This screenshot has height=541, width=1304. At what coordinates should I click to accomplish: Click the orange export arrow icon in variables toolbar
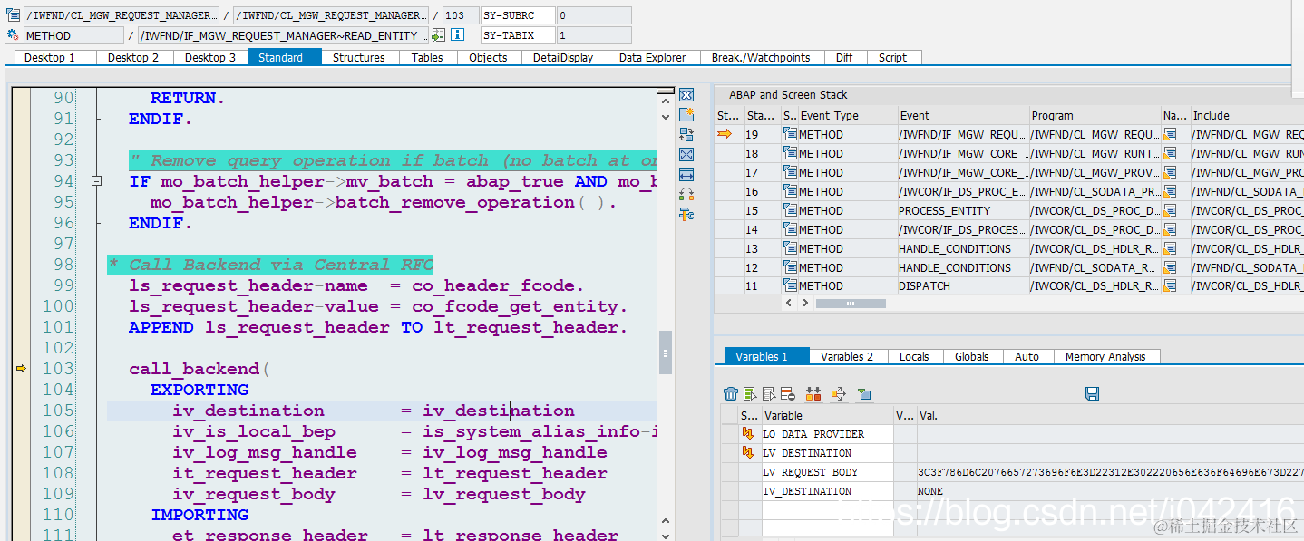click(x=838, y=393)
